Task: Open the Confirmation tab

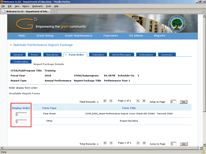Action: [x=21, y=62]
